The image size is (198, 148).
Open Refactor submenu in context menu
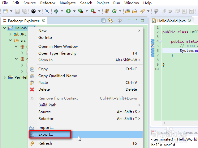pyautogui.click(x=86, y=118)
